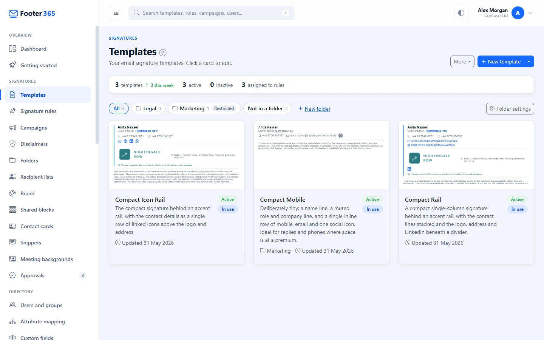Open Contact cards in sidebar
Viewport: 544px width, 340px height.
pyautogui.click(x=47, y=226)
